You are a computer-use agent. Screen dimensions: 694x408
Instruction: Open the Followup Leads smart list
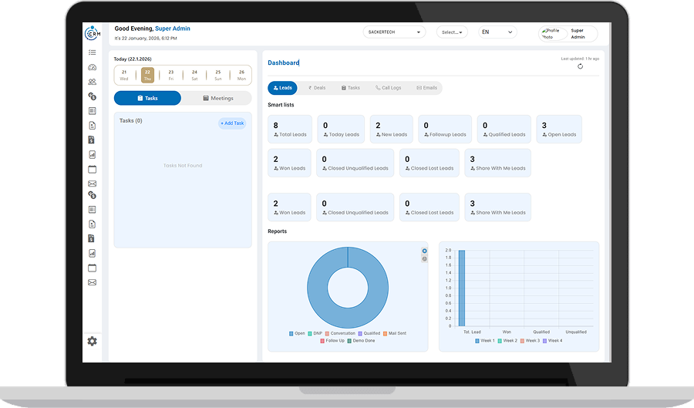tap(445, 130)
